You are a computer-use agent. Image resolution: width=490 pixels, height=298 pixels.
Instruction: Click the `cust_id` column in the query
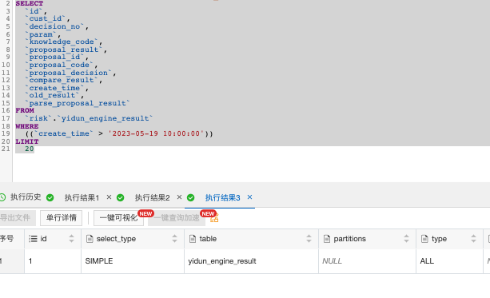[46, 18]
